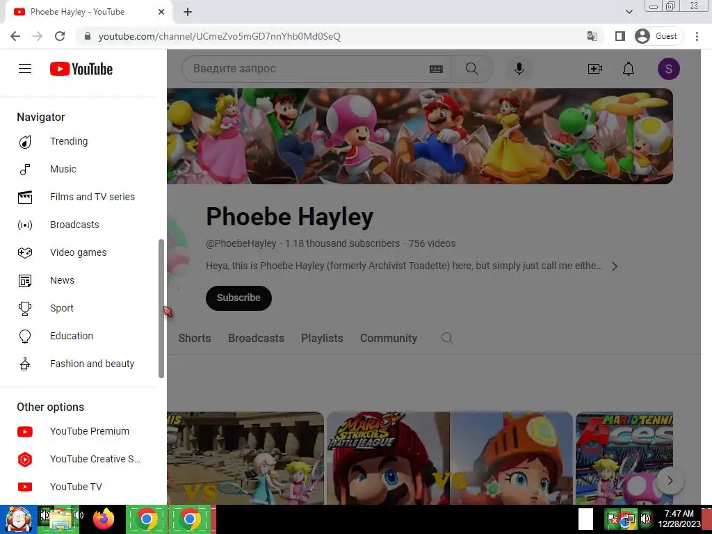712x534 pixels.
Task: Click the YouTube logo
Action: [x=81, y=69]
